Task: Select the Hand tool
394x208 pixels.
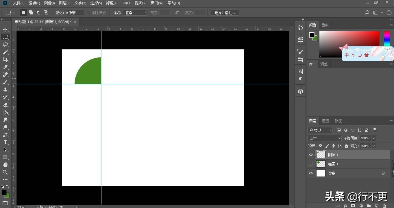Action: click(x=5, y=165)
